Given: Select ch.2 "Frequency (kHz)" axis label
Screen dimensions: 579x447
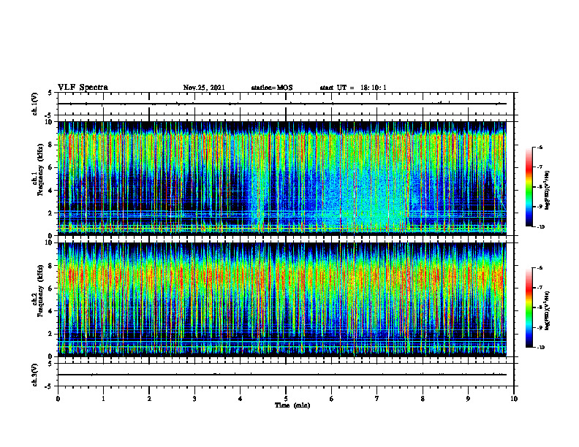Looking at the screenshot, I should tap(40, 291).
